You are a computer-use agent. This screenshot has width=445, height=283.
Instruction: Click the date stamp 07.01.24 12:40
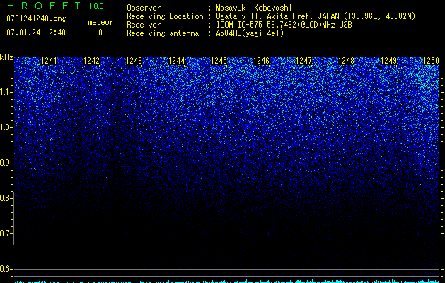pos(36,33)
